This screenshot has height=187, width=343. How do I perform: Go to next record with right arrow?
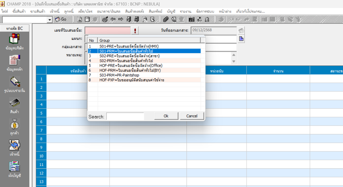pos(121,19)
